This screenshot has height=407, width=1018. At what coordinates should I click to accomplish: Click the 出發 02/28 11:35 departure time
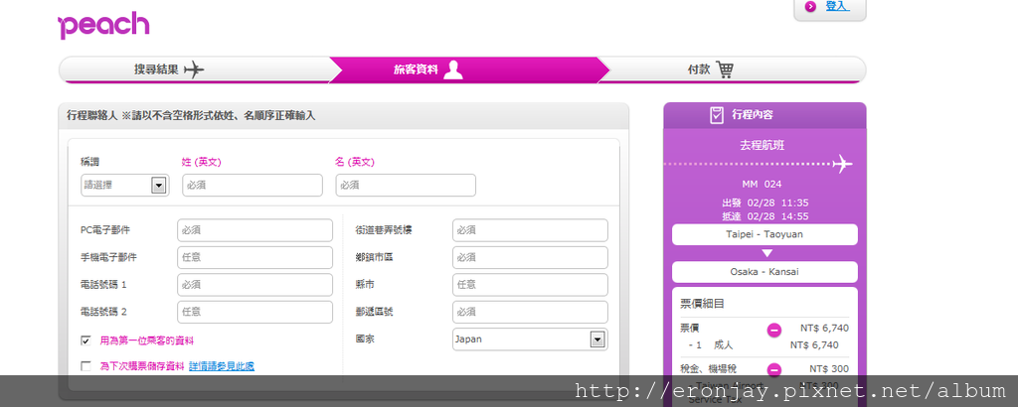click(764, 203)
